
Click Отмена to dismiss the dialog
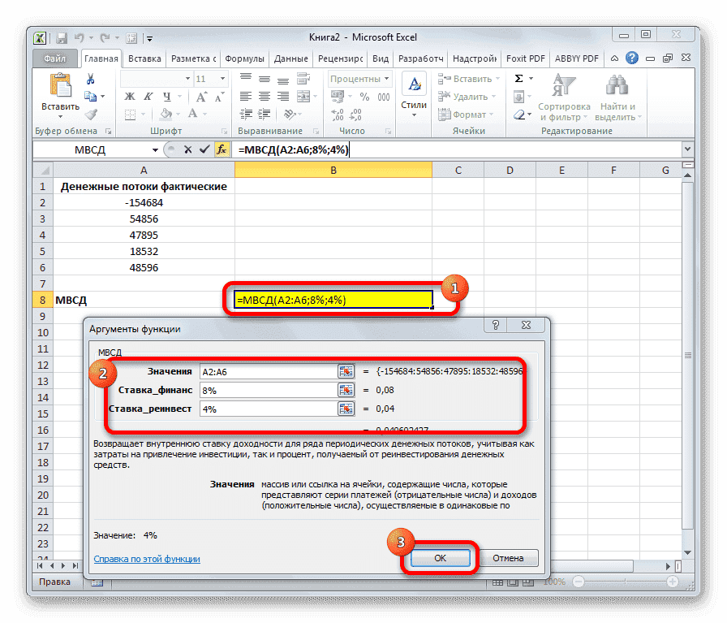click(x=509, y=558)
